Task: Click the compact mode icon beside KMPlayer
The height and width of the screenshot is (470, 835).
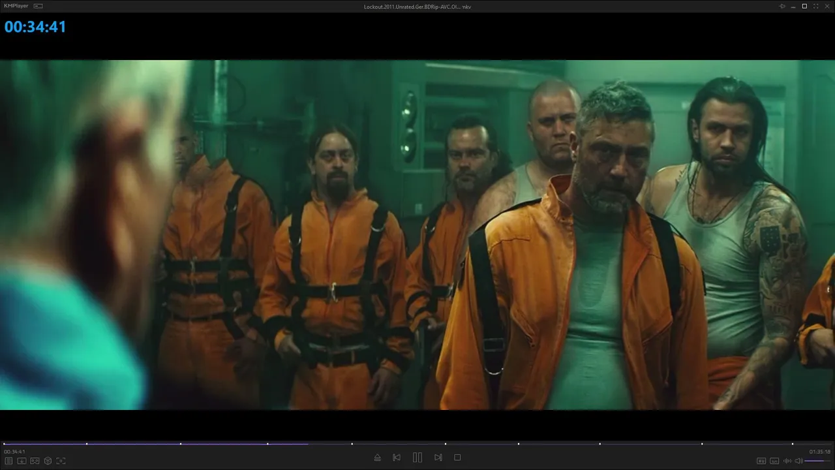Action: tap(38, 6)
